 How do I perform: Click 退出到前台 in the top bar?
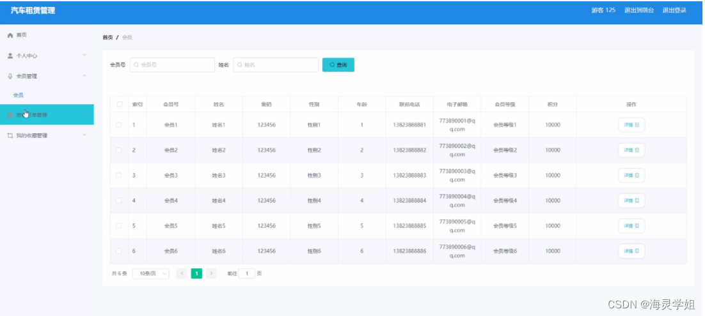tap(639, 10)
